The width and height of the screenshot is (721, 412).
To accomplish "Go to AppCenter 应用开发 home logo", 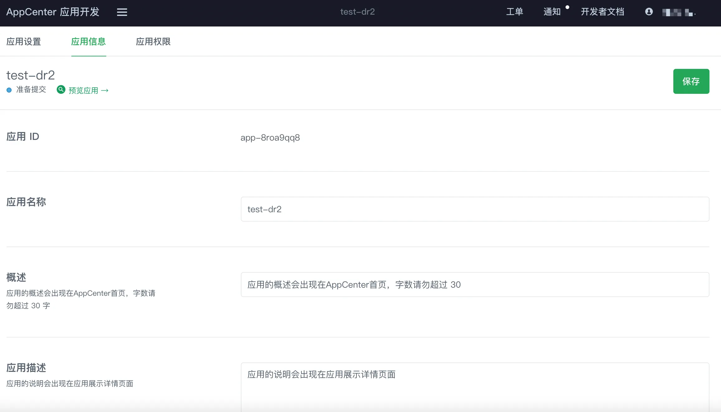I will tap(53, 12).
